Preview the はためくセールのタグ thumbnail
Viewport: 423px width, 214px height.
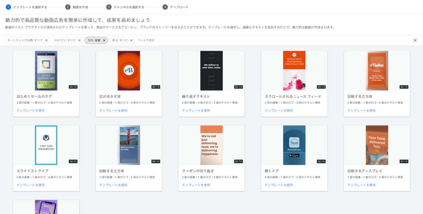coord(46,71)
